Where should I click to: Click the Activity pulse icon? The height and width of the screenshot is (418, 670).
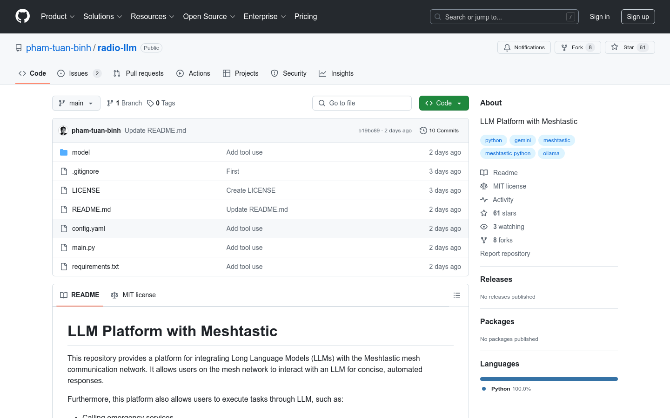click(x=484, y=200)
